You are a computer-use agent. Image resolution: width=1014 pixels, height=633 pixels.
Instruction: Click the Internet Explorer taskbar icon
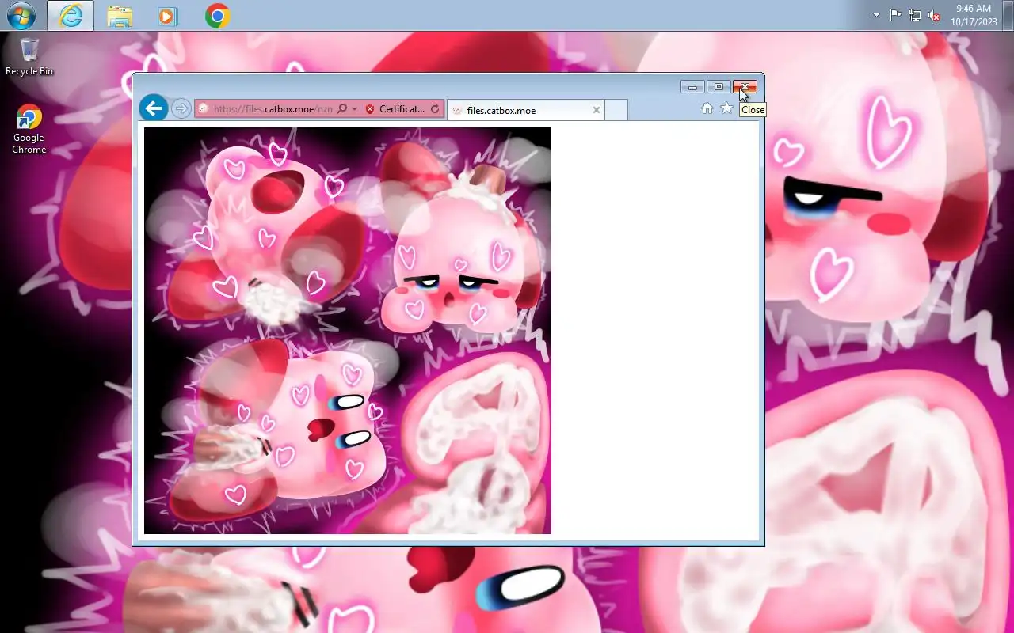tap(71, 16)
